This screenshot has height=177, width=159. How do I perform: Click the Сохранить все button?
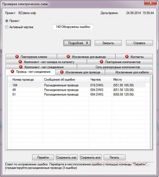(x=91, y=157)
